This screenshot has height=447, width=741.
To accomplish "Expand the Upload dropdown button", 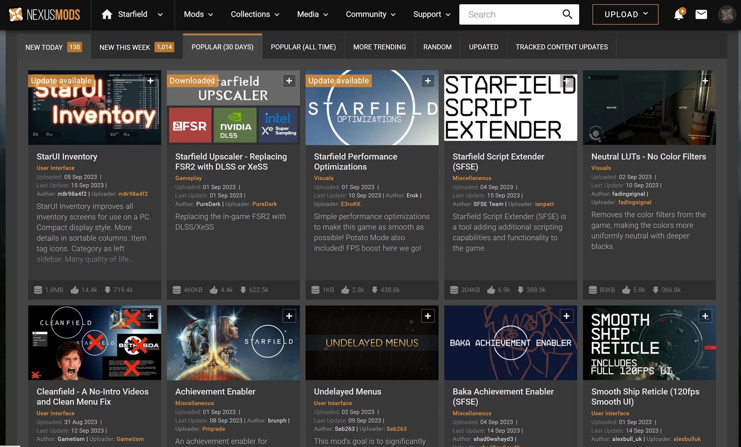I will click(x=625, y=15).
